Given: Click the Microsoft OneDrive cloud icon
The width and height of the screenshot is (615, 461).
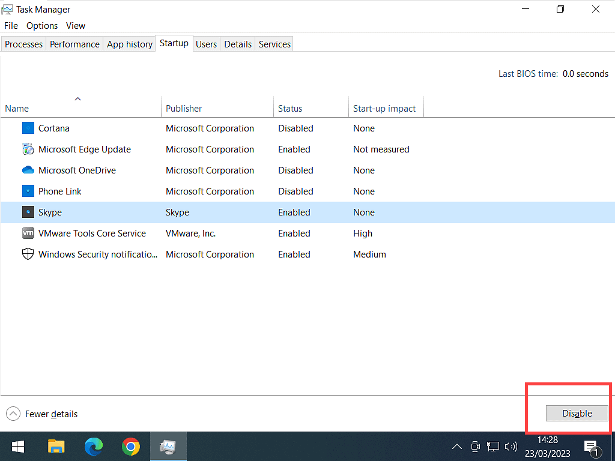Looking at the screenshot, I should click(28, 170).
